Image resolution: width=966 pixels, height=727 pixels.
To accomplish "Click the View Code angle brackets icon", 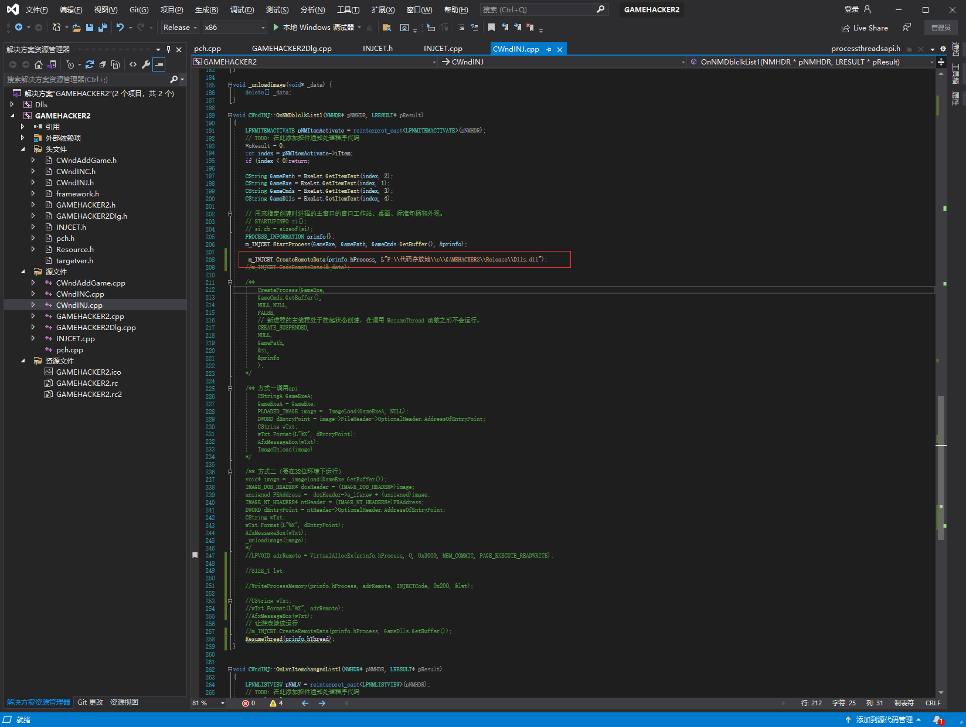I will pos(133,64).
